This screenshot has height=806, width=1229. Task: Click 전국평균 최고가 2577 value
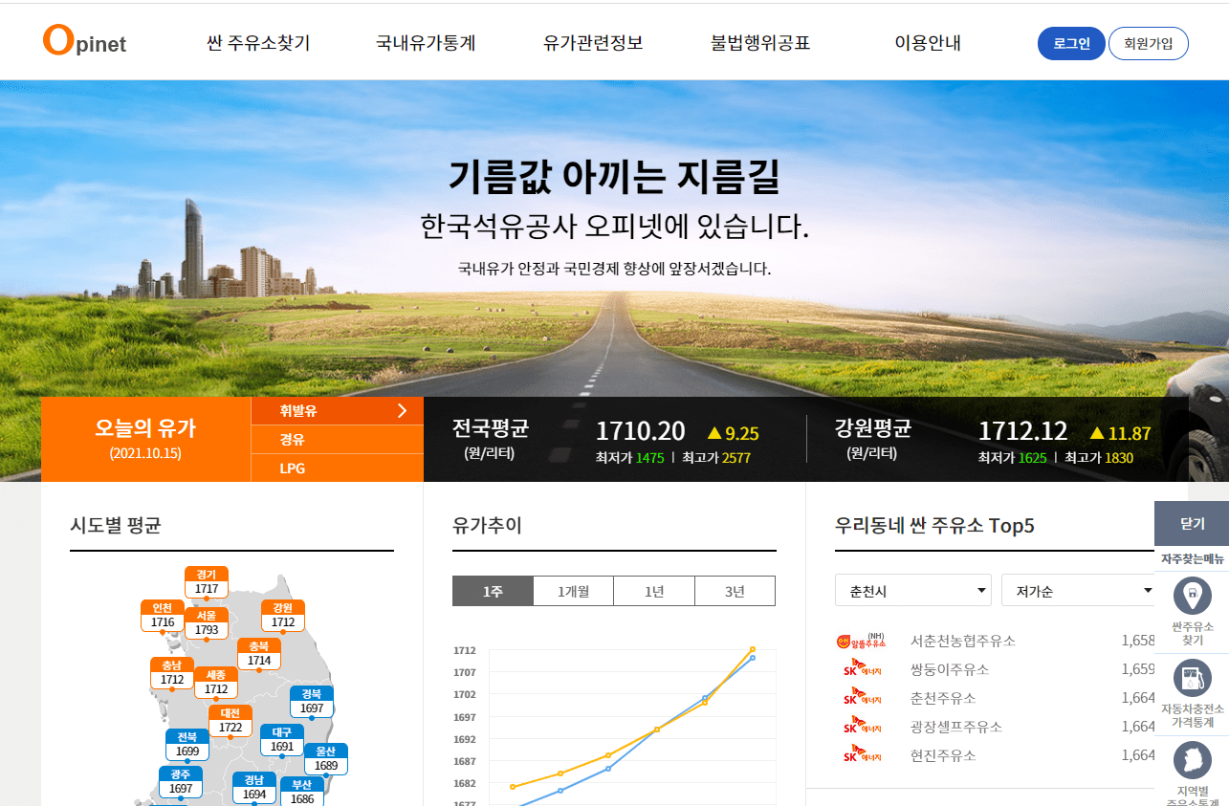[x=736, y=458]
